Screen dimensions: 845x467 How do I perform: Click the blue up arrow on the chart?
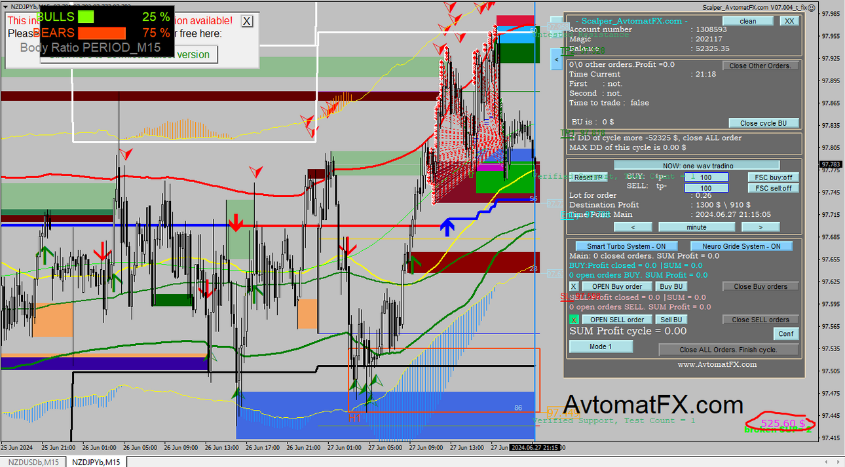(447, 227)
